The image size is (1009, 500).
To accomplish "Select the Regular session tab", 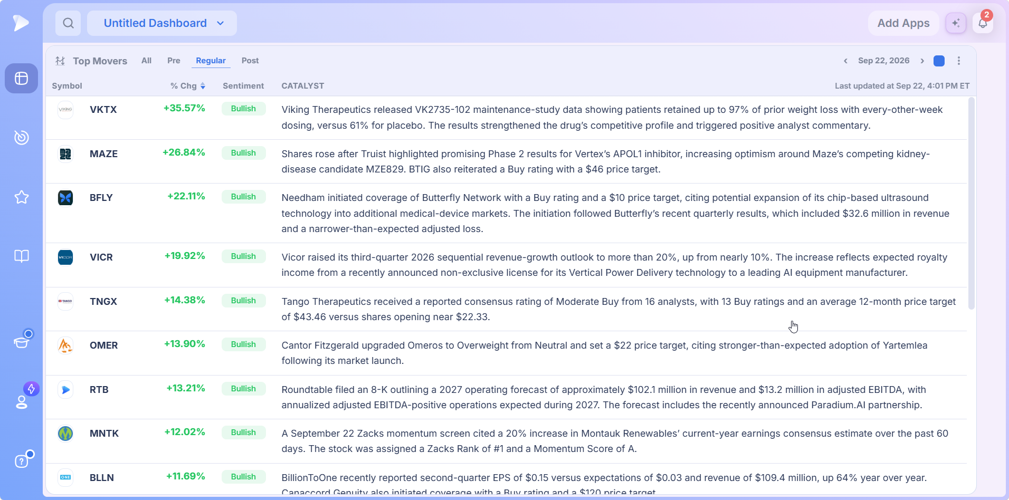I will point(211,61).
